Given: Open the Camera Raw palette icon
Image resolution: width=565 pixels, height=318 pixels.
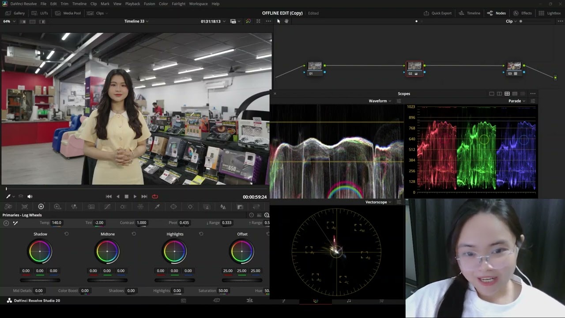Looking at the screenshot, I should click(8, 207).
